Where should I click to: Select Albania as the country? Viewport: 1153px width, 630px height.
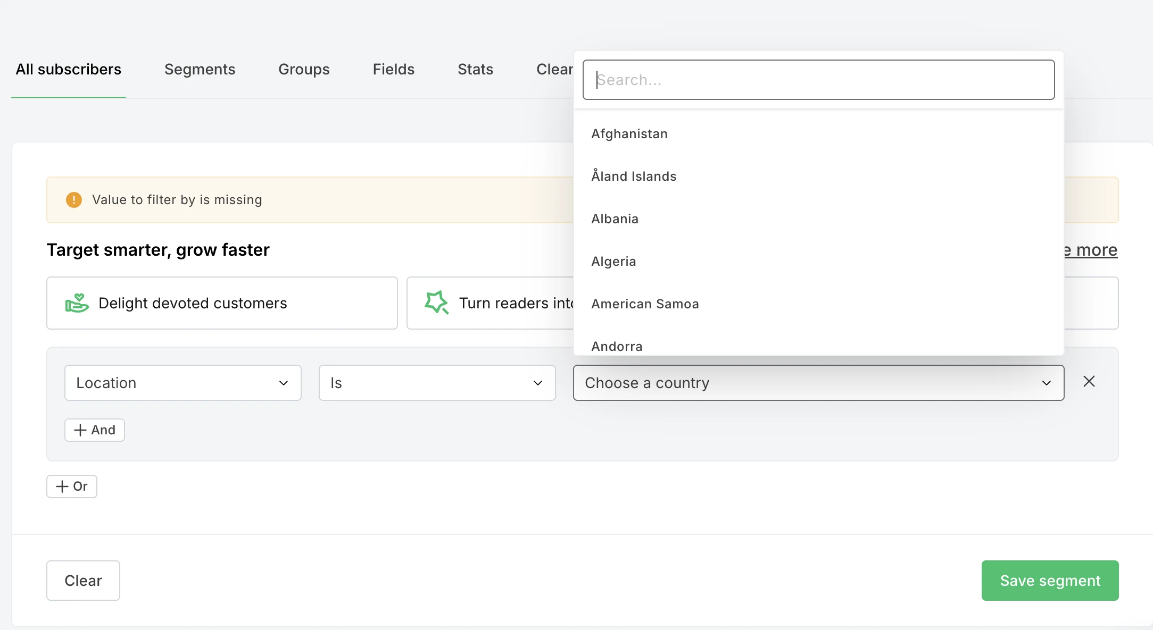click(615, 219)
